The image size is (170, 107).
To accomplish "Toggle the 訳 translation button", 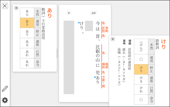I will [x=69, y=13].
